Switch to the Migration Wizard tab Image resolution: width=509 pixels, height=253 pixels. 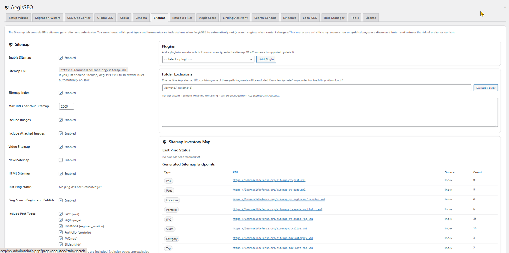[48, 18]
